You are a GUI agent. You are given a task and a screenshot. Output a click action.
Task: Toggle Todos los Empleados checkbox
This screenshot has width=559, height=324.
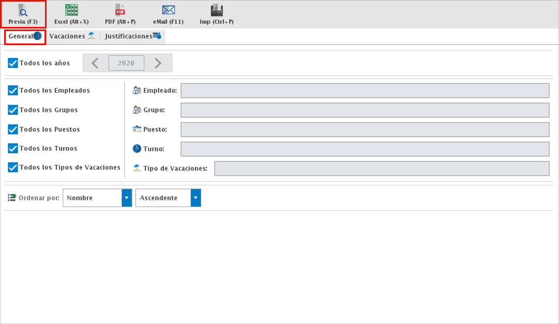[13, 91]
